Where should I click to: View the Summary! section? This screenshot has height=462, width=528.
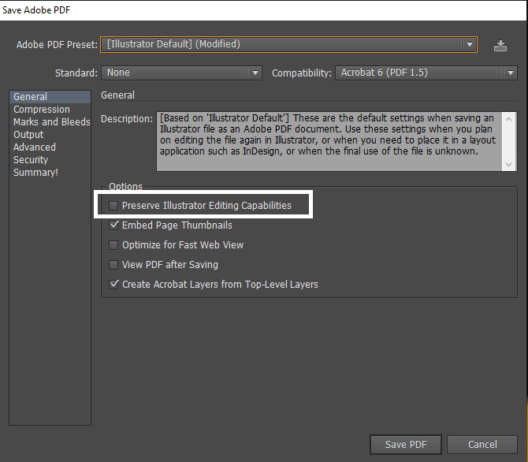pyautogui.click(x=50, y=173)
